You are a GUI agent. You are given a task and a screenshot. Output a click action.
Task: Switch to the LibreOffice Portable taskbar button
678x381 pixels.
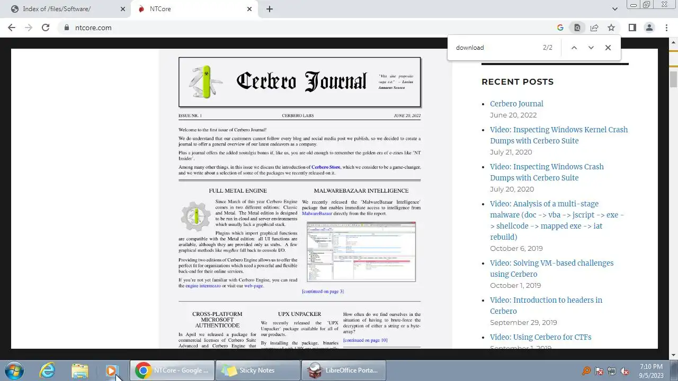click(343, 370)
